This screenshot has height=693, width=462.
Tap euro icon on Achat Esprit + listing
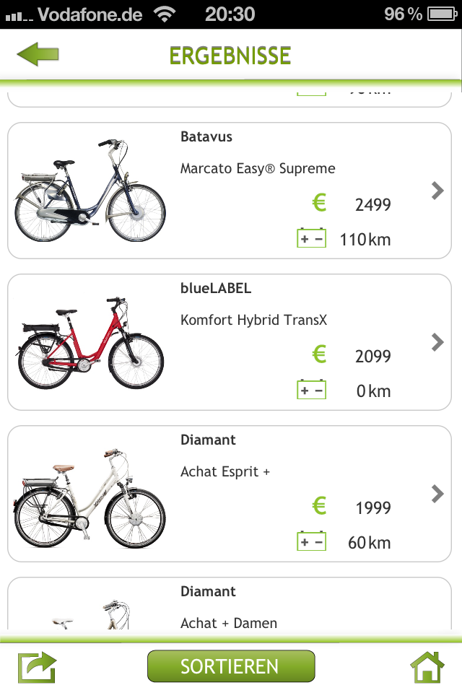coord(319,506)
